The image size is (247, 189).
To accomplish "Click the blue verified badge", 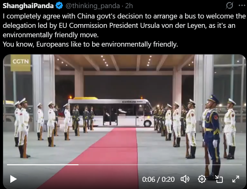I will click(x=59, y=6).
